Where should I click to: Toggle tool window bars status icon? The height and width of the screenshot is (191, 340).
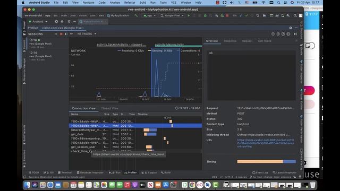pos(25,177)
